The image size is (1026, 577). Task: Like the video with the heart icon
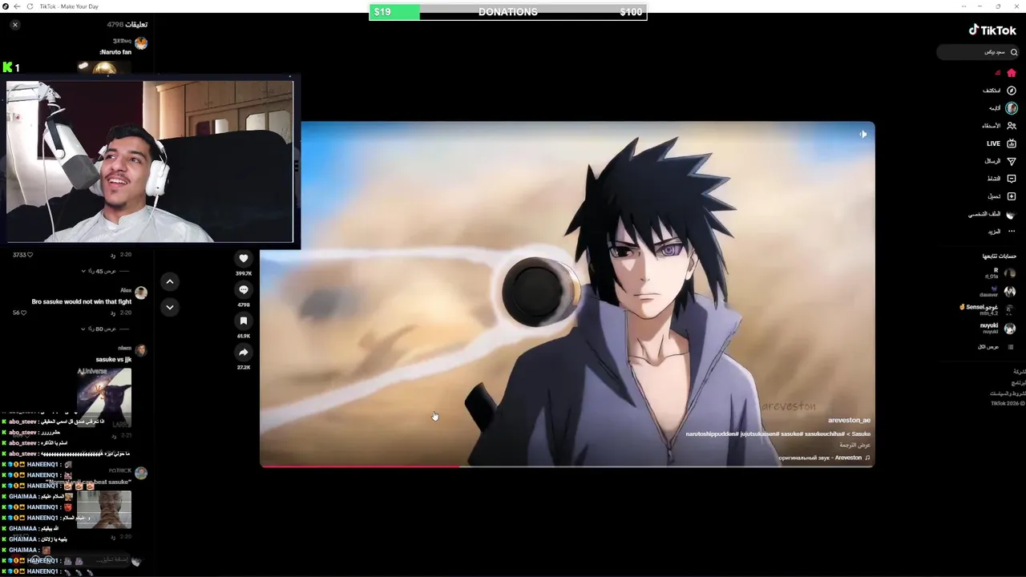point(244,258)
